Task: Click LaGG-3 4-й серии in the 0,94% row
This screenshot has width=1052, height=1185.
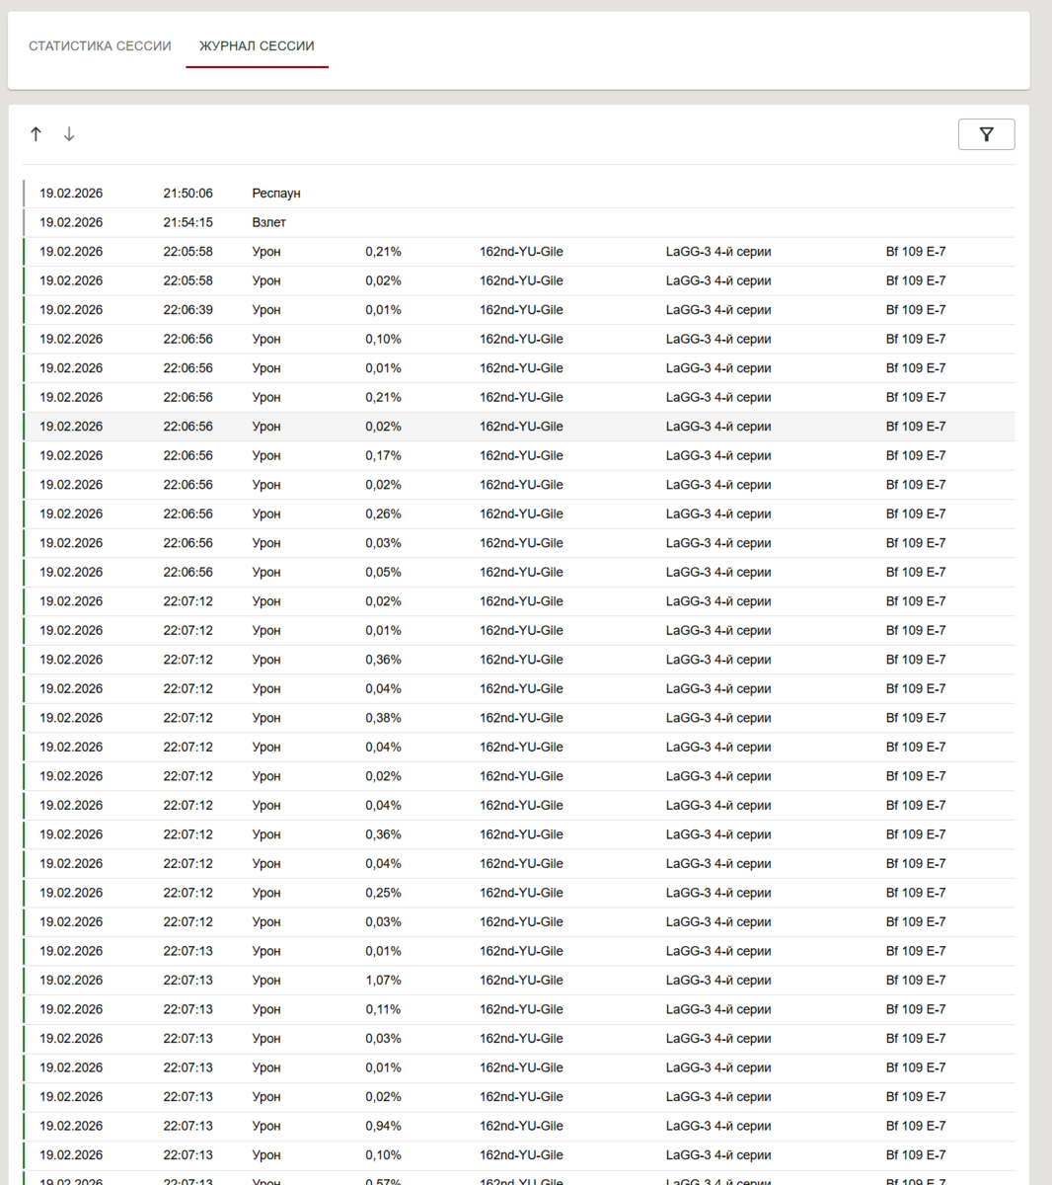Action: coord(717,1126)
